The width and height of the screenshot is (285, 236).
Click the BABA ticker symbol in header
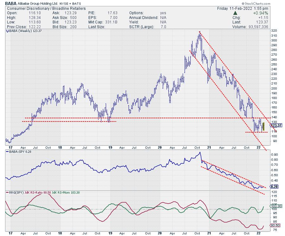coord(10,3)
